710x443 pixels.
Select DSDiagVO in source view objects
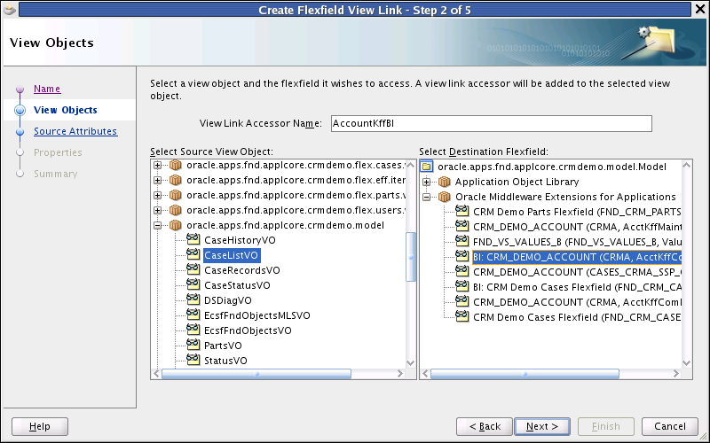click(228, 300)
